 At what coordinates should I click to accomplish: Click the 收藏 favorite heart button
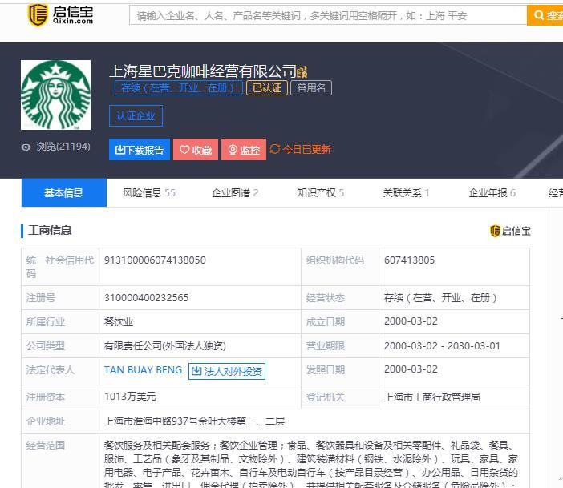pos(196,149)
